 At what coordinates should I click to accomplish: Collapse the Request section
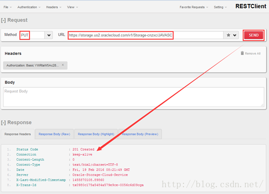click(x=3, y=20)
